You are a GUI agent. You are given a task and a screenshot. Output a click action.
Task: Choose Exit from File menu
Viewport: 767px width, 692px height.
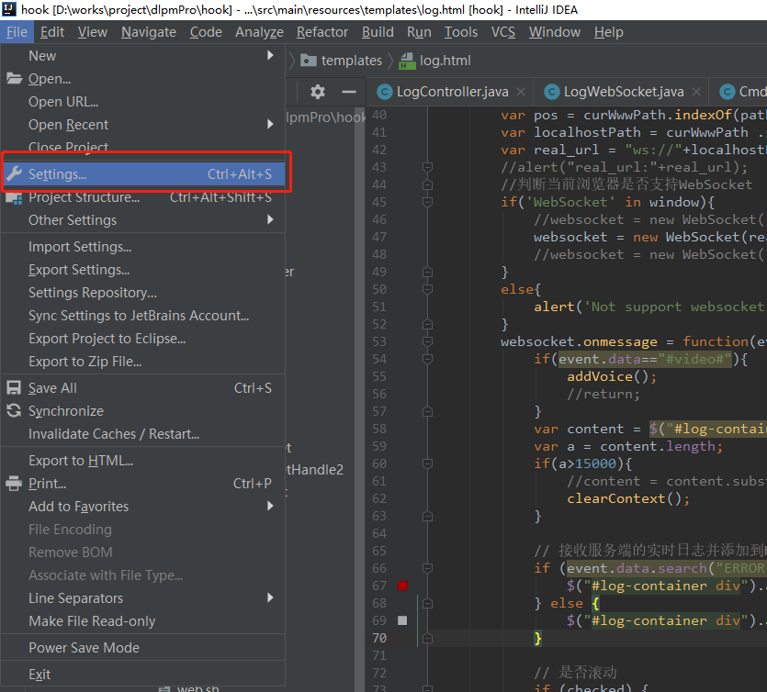point(142,674)
